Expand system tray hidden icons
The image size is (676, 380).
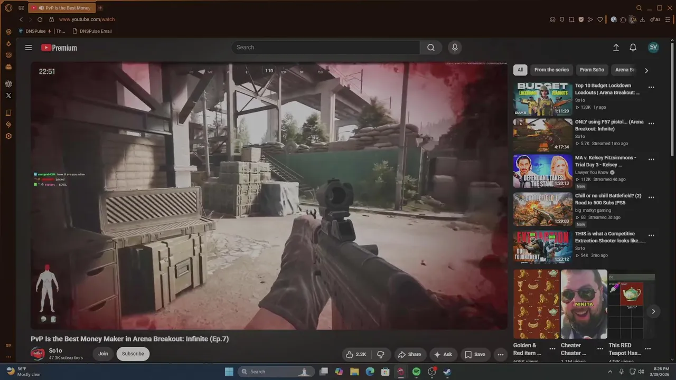[610, 372]
